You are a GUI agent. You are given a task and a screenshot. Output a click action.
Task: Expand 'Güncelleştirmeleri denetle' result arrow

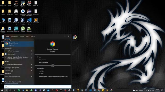point(31,65)
